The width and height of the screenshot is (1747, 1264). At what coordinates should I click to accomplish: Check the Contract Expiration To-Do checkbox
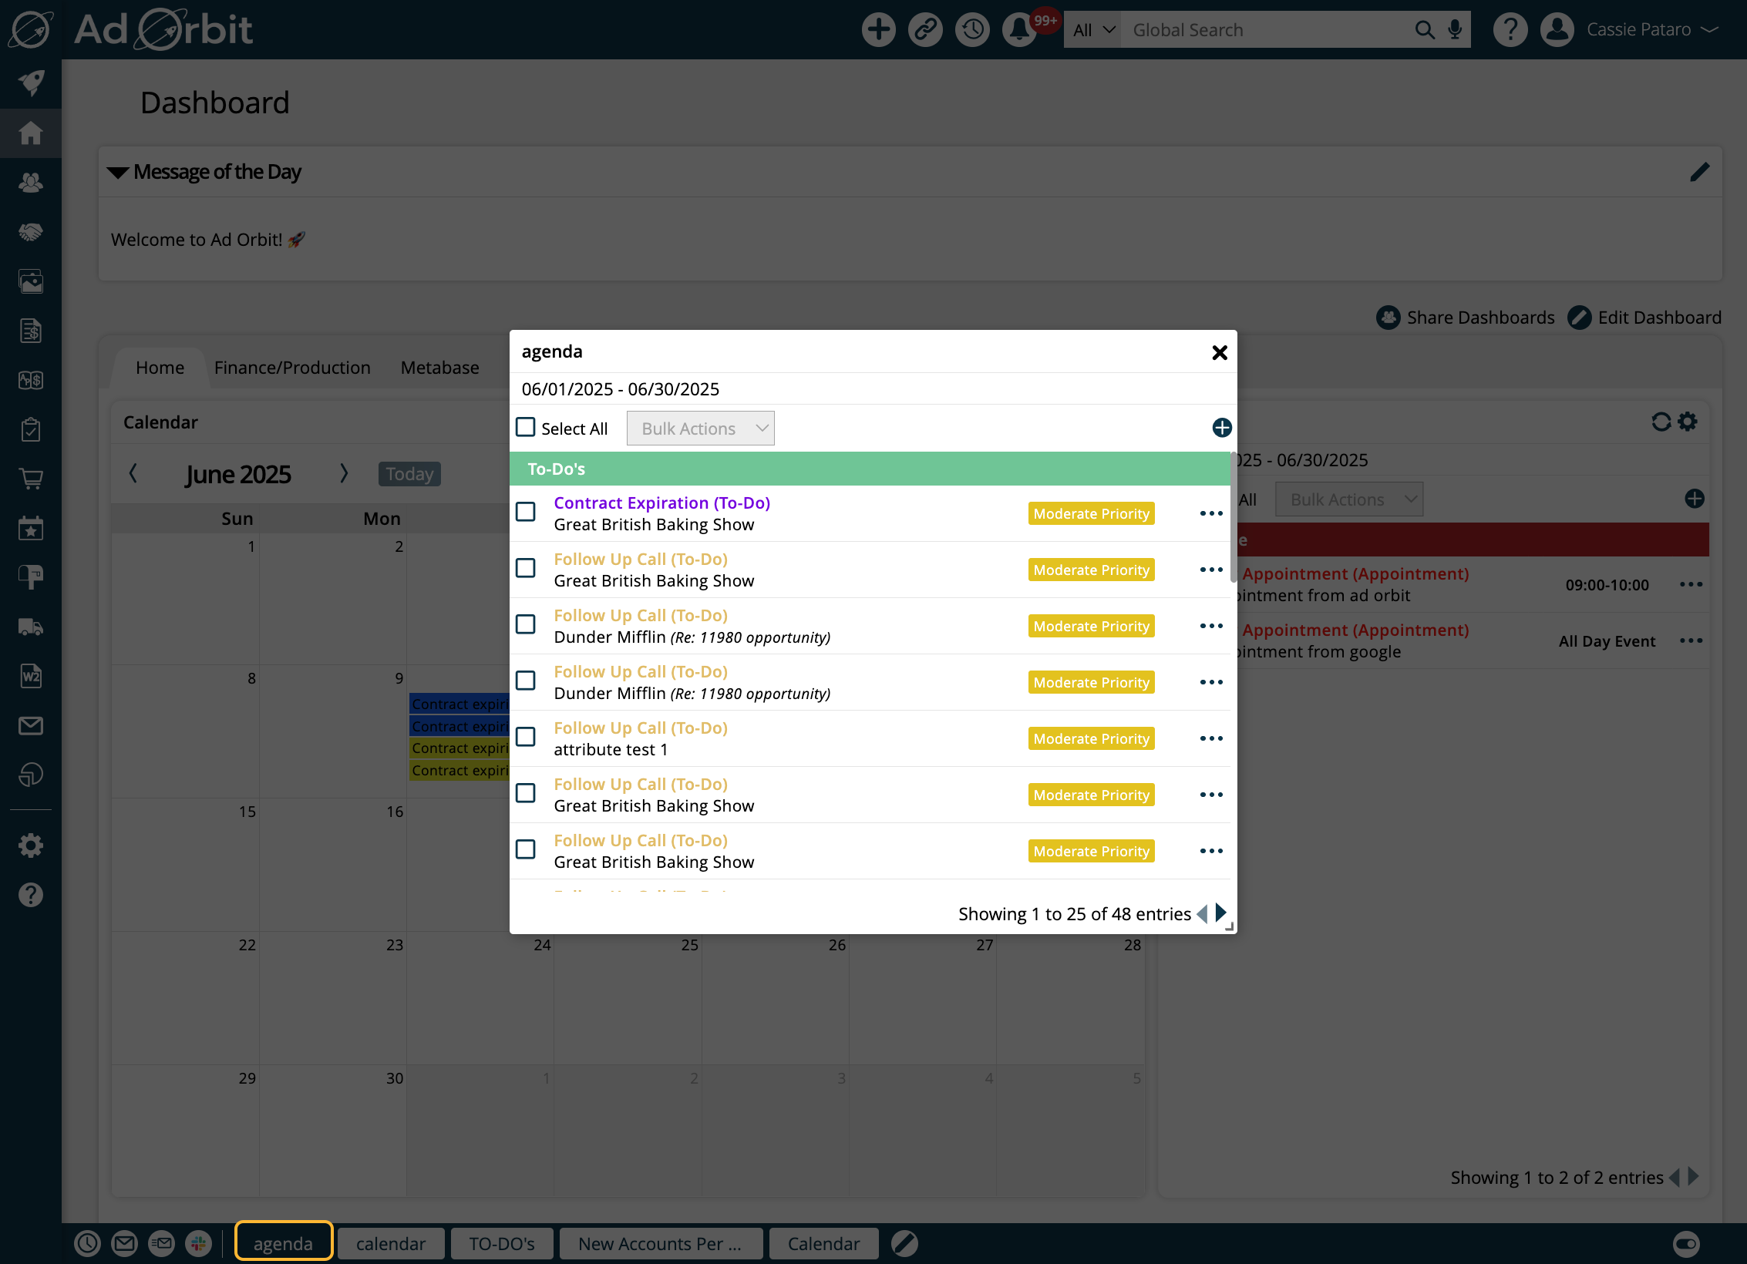click(526, 512)
